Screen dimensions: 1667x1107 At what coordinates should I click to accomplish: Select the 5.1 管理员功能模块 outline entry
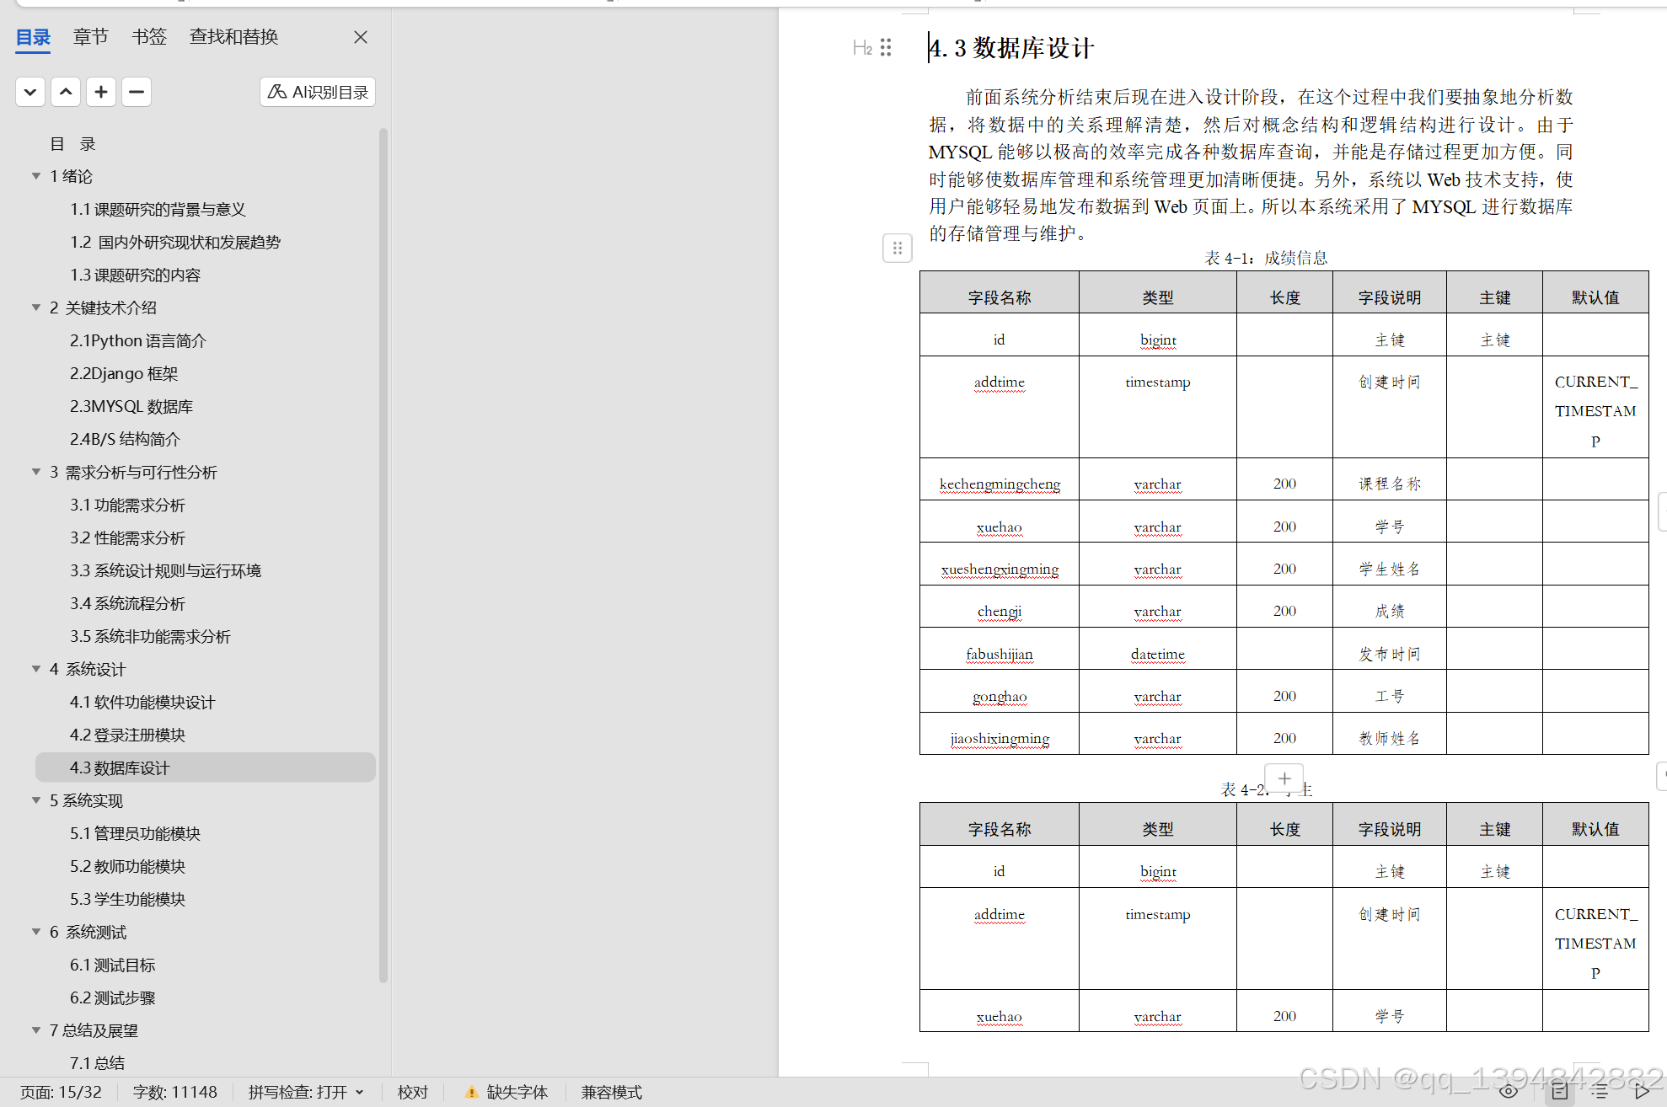(135, 833)
